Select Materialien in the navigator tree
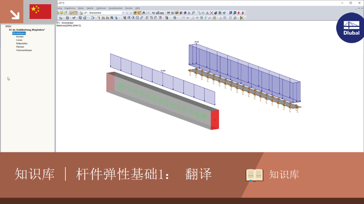Screen dimensions: 364x204 pos(22,44)
